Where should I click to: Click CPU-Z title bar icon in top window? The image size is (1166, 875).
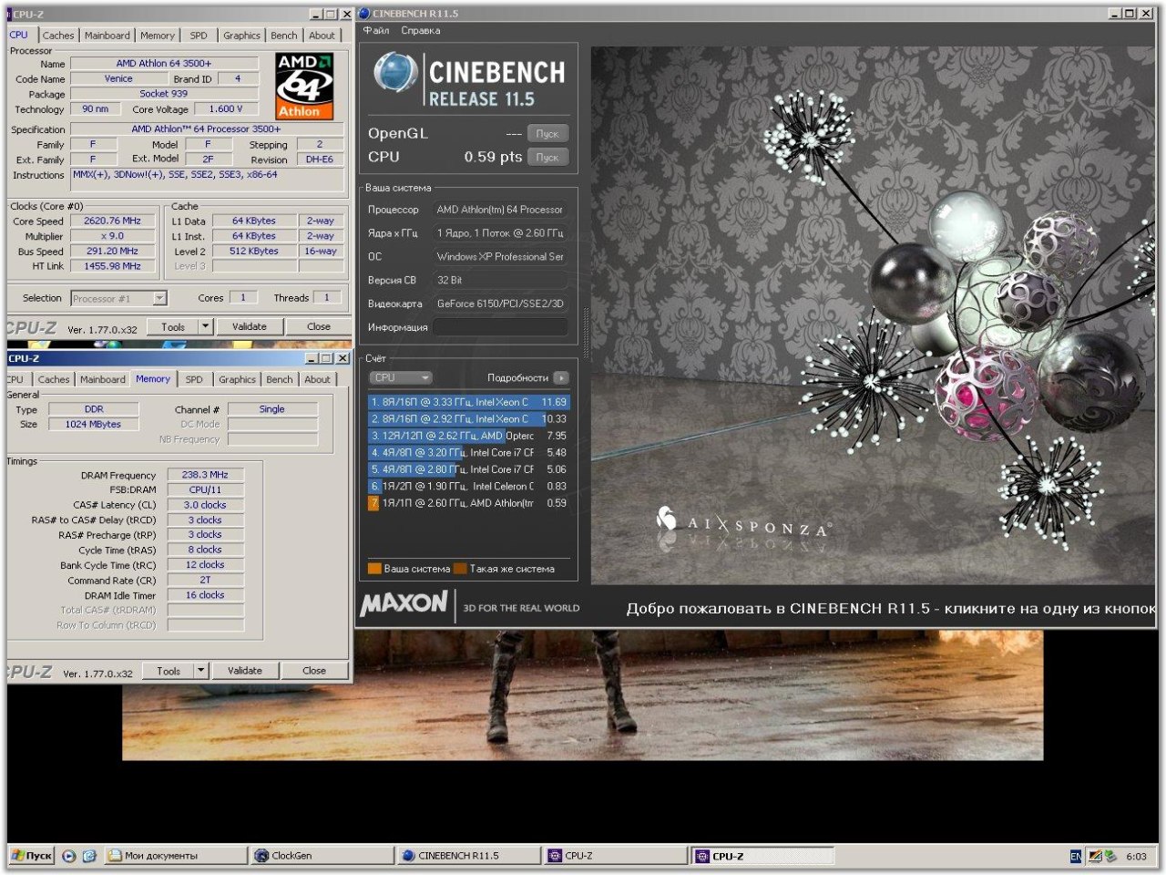pyautogui.click(x=10, y=15)
